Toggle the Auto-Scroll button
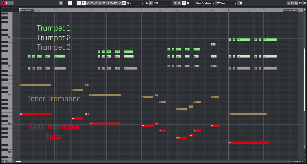Image resolution: width=307 pixels, height=164 pixels. coord(70,3)
